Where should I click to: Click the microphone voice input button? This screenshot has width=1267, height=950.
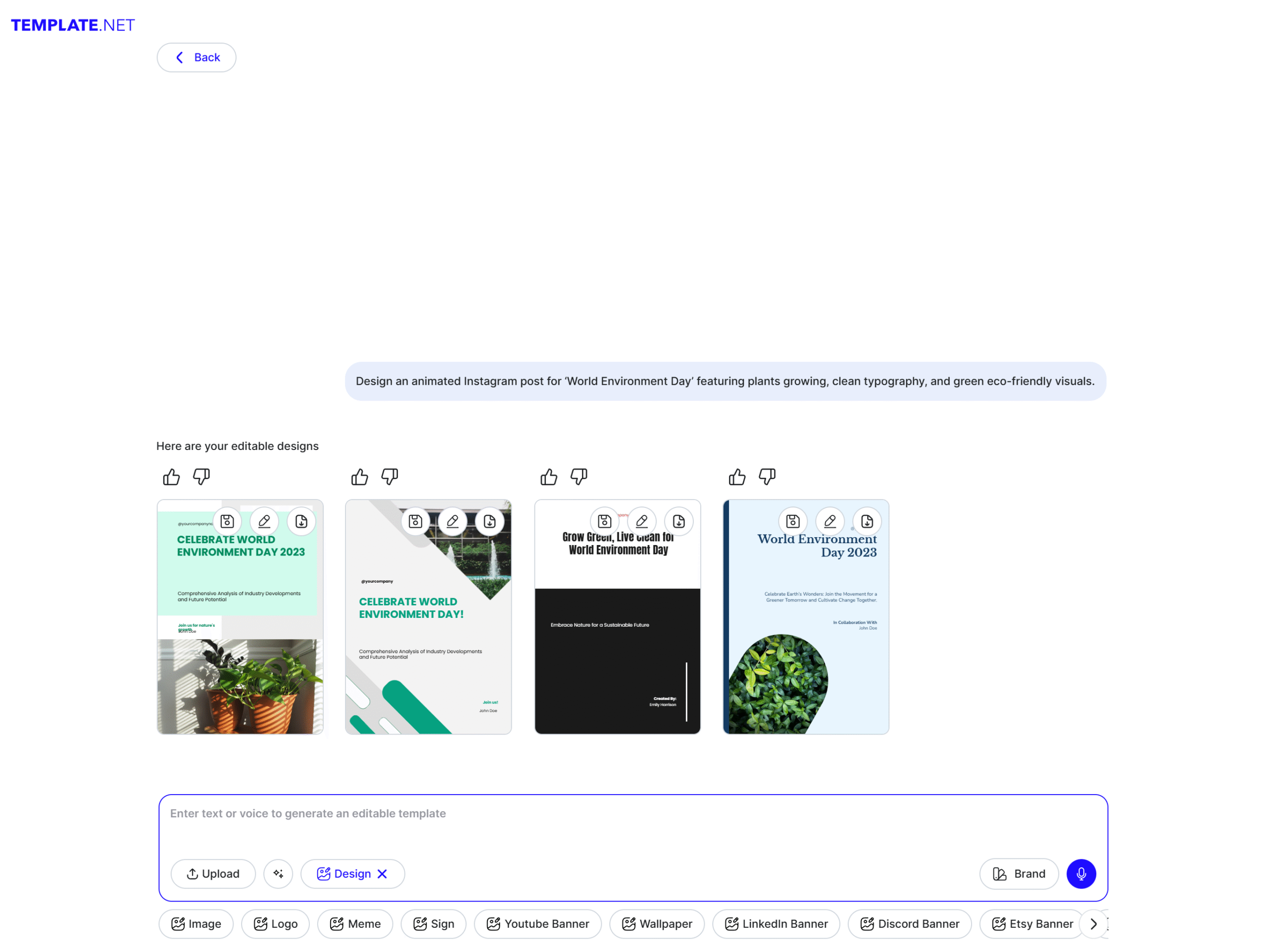point(1081,874)
